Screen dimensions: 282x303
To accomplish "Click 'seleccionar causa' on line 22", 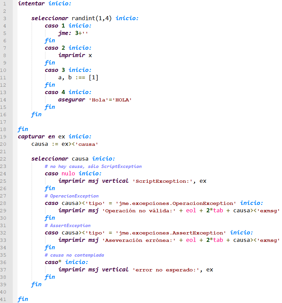I will pos(60,159).
